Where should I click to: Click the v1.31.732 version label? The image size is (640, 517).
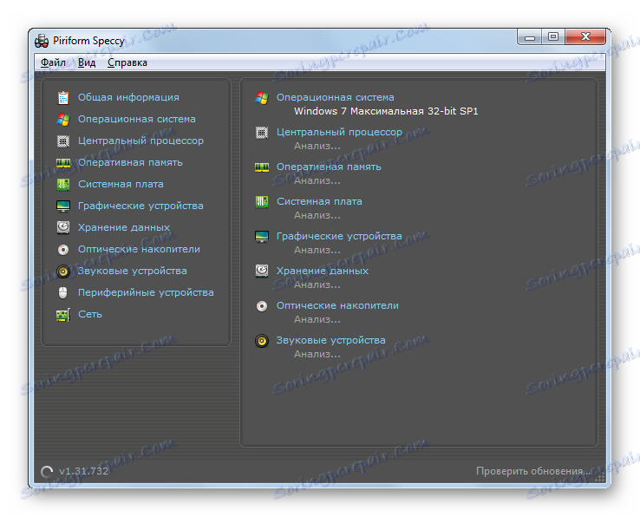[83, 471]
